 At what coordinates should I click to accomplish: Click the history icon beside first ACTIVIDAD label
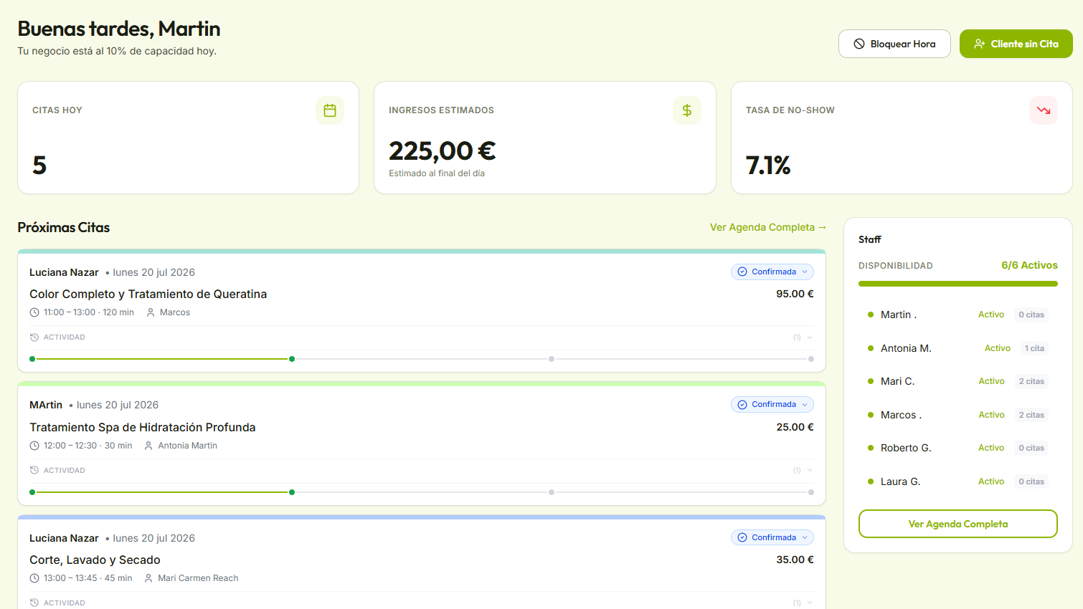(34, 337)
